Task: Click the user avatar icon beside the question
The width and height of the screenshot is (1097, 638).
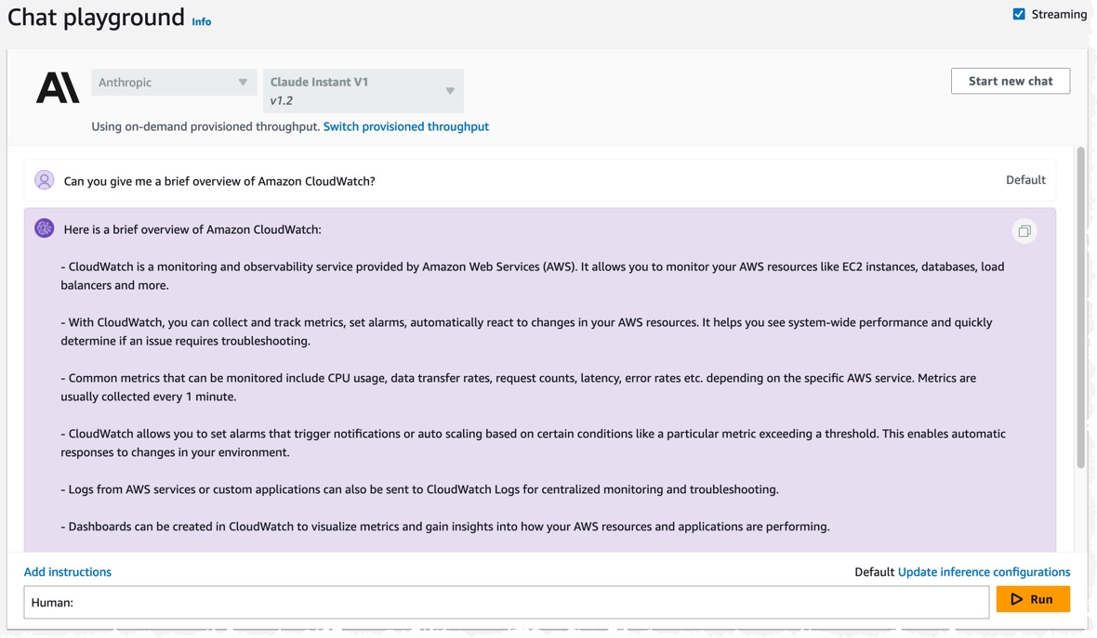Action: tap(44, 180)
